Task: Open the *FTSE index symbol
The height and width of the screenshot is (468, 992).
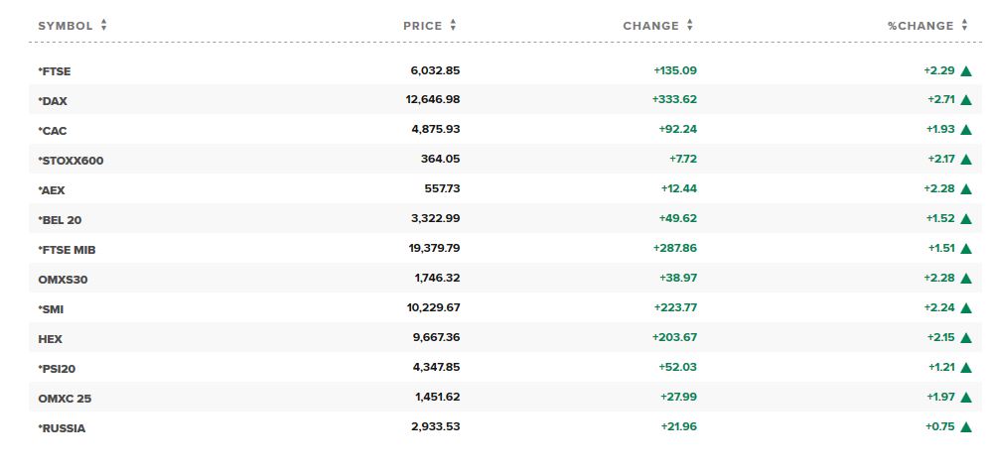Action: coord(55,71)
